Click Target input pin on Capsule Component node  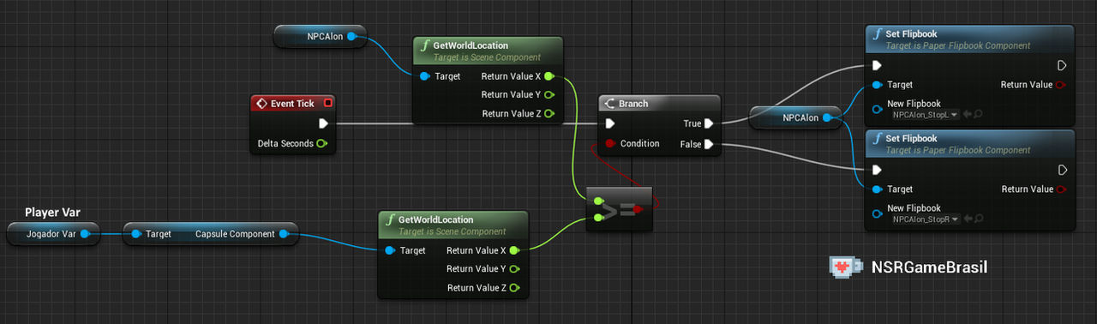[136, 233]
